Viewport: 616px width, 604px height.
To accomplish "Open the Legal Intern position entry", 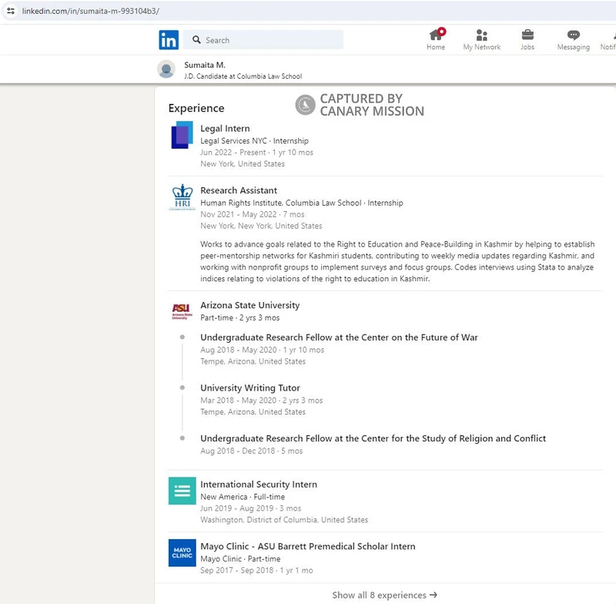I will pos(225,127).
